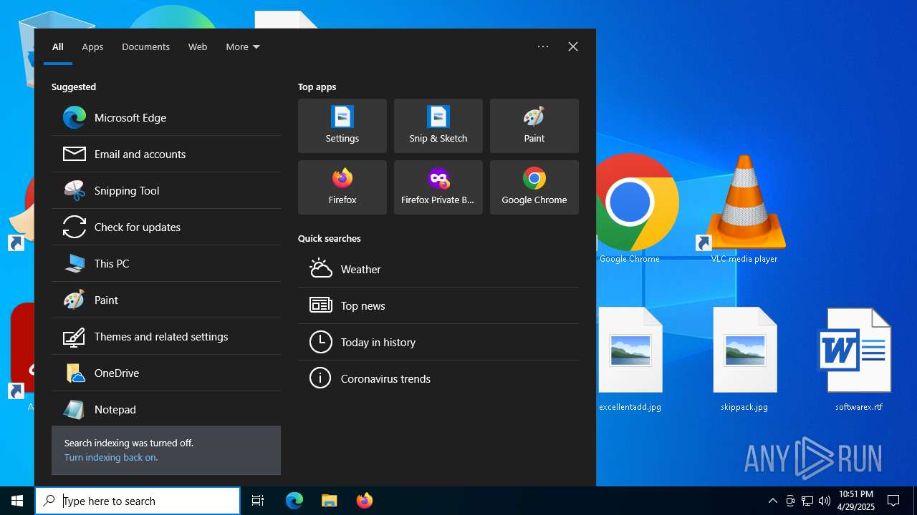Launch Paint from the Suggested list
Screen dimensions: 917x515
[x=166, y=300]
